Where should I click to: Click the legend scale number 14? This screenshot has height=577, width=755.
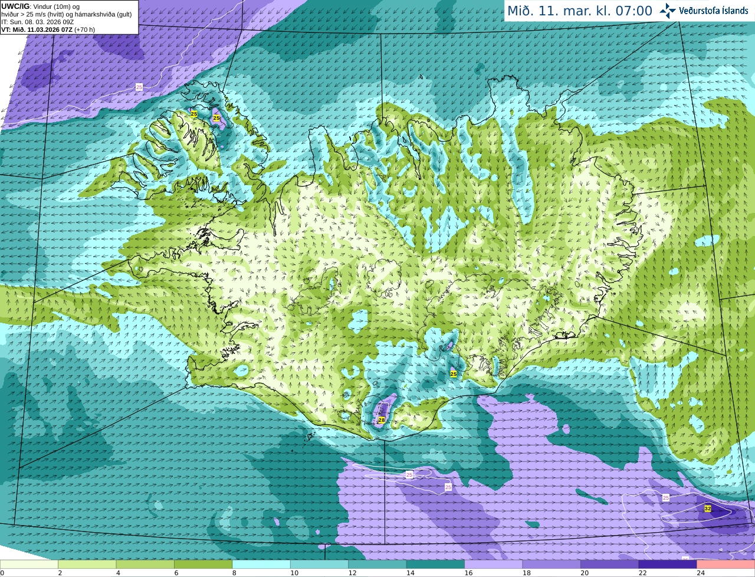[x=410, y=573]
